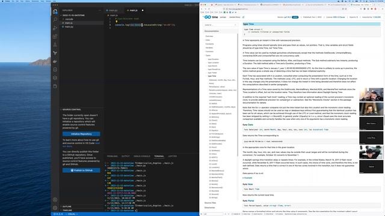Expand the .vscode folder
This screenshot has height=216, width=385.
tap(69, 19)
